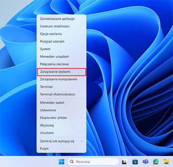Image resolution: width=173 pixels, height=167 pixels.
Task: Launch Microsoft Store from the taskbar
Action: click(x=135, y=161)
